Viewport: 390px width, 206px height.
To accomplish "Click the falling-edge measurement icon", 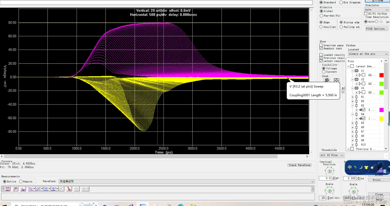I will pos(23,189).
